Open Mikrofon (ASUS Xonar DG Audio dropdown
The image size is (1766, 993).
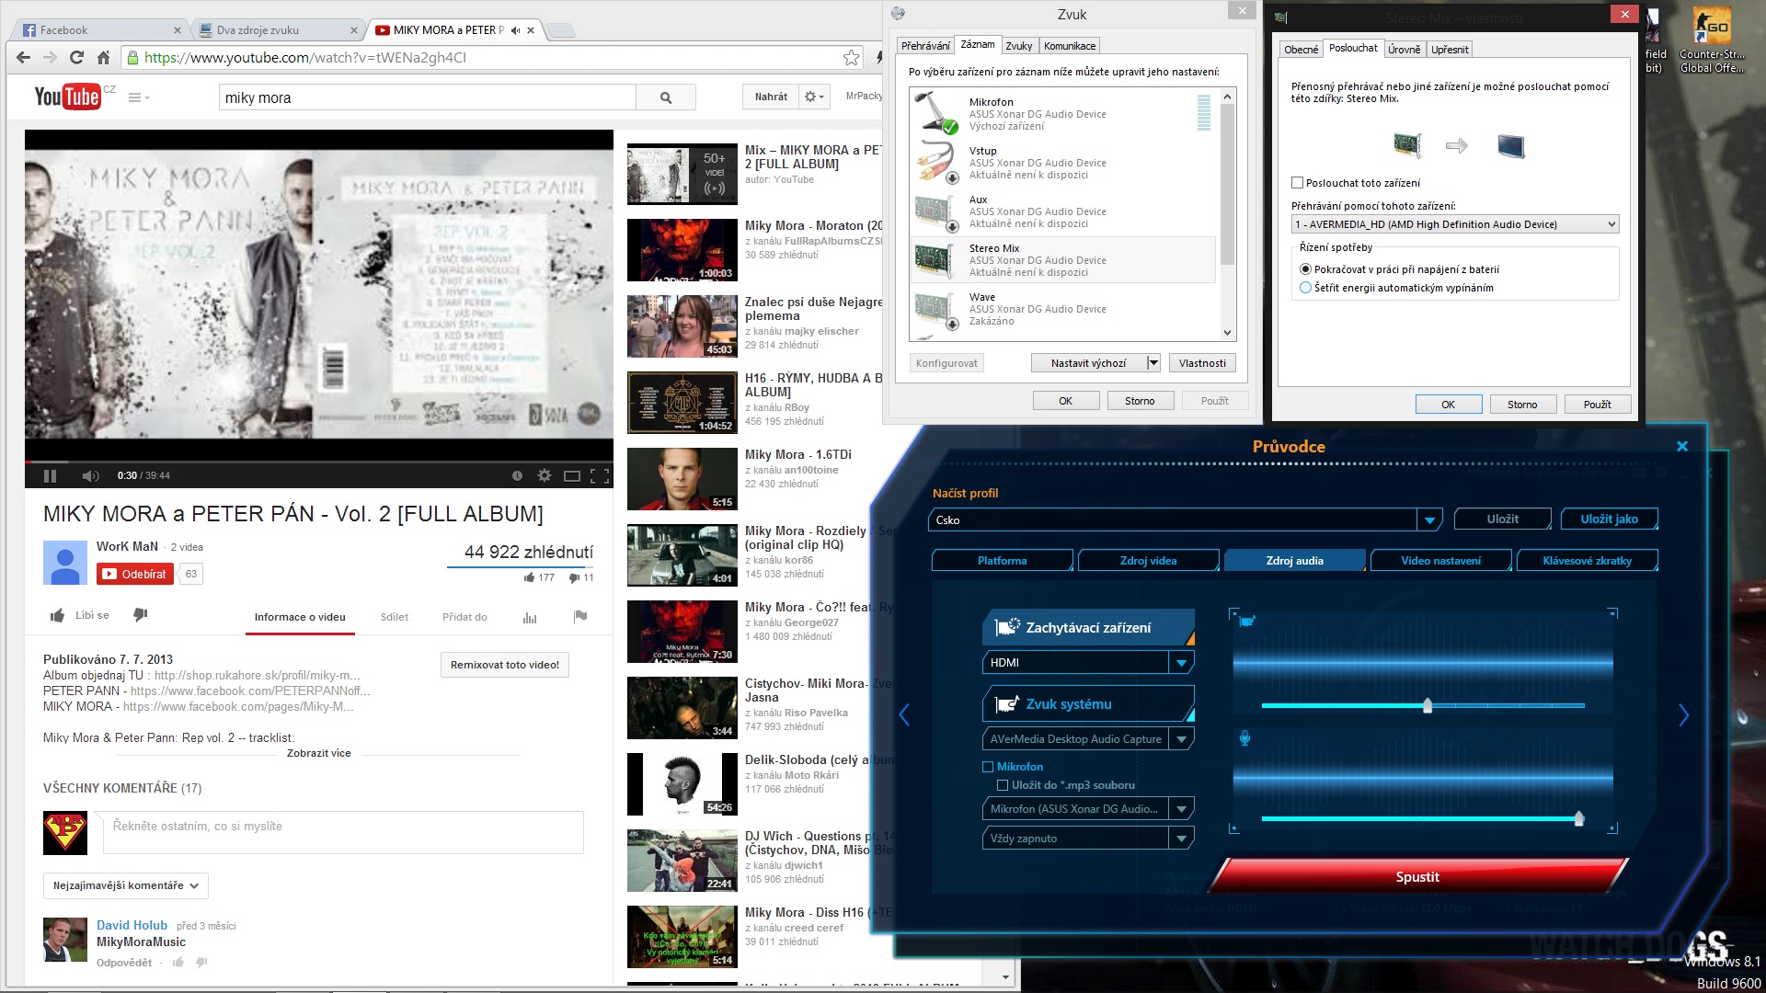click(x=1182, y=808)
